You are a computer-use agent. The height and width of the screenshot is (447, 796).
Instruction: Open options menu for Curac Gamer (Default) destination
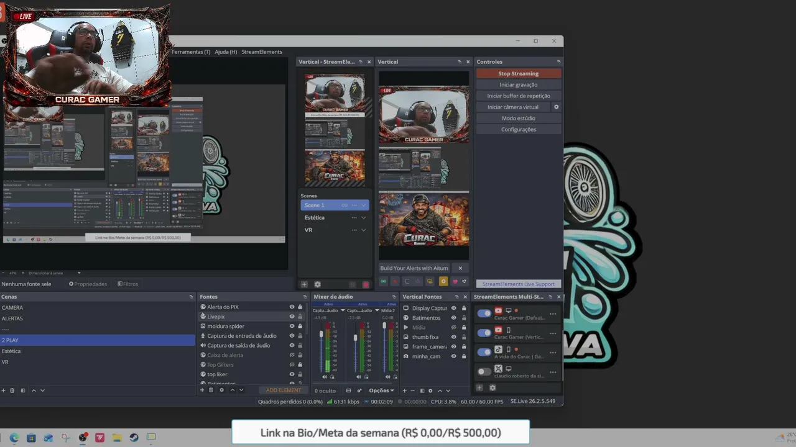(553, 314)
